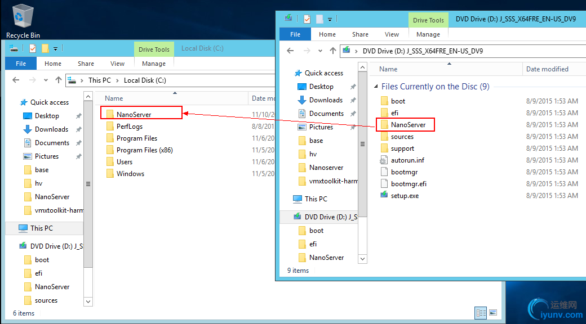
Task: Click Properties icon in DVD Drive window's quick toolbar
Action: point(307,19)
